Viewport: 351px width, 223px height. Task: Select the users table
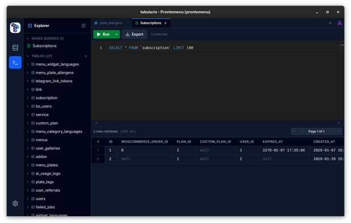(x=40, y=199)
